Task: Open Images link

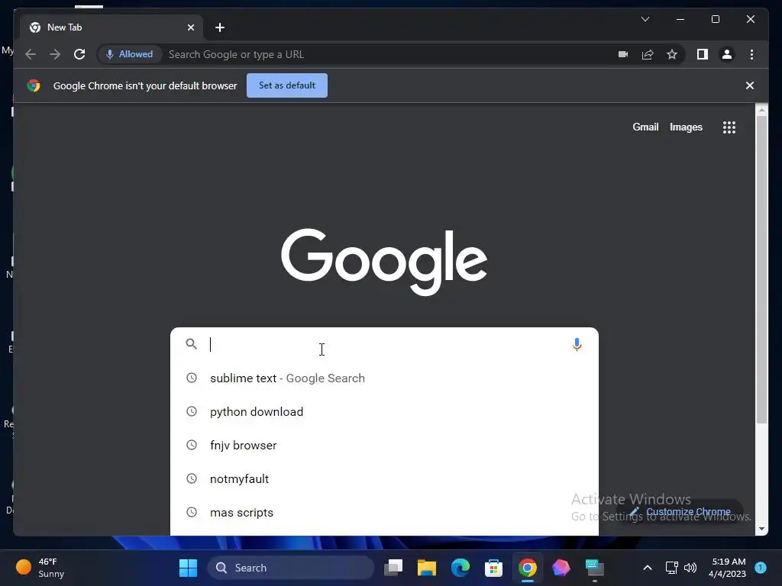Action: pos(686,127)
